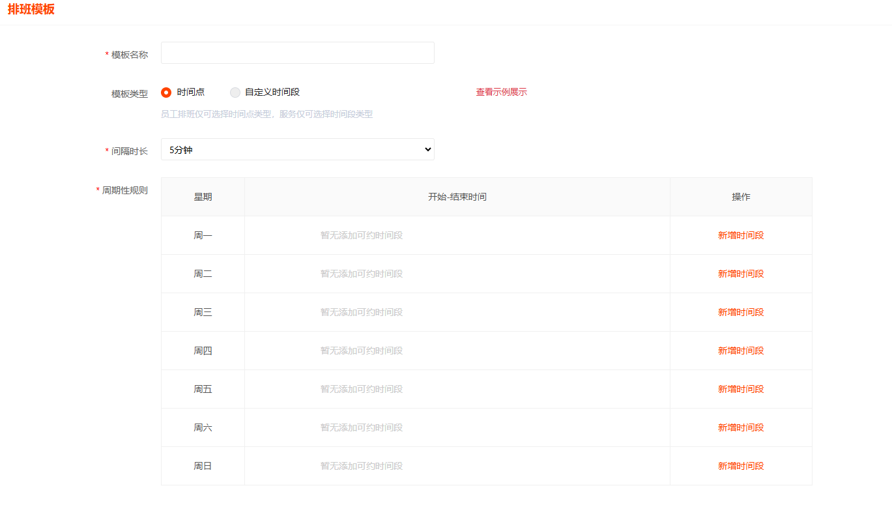Image resolution: width=892 pixels, height=505 pixels.
Task: Add a time slot for 周三
Action: tap(740, 312)
